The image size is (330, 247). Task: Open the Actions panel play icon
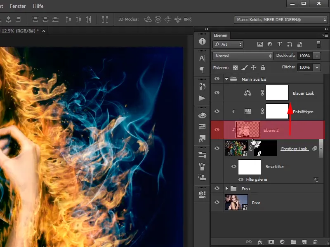[202, 98]
